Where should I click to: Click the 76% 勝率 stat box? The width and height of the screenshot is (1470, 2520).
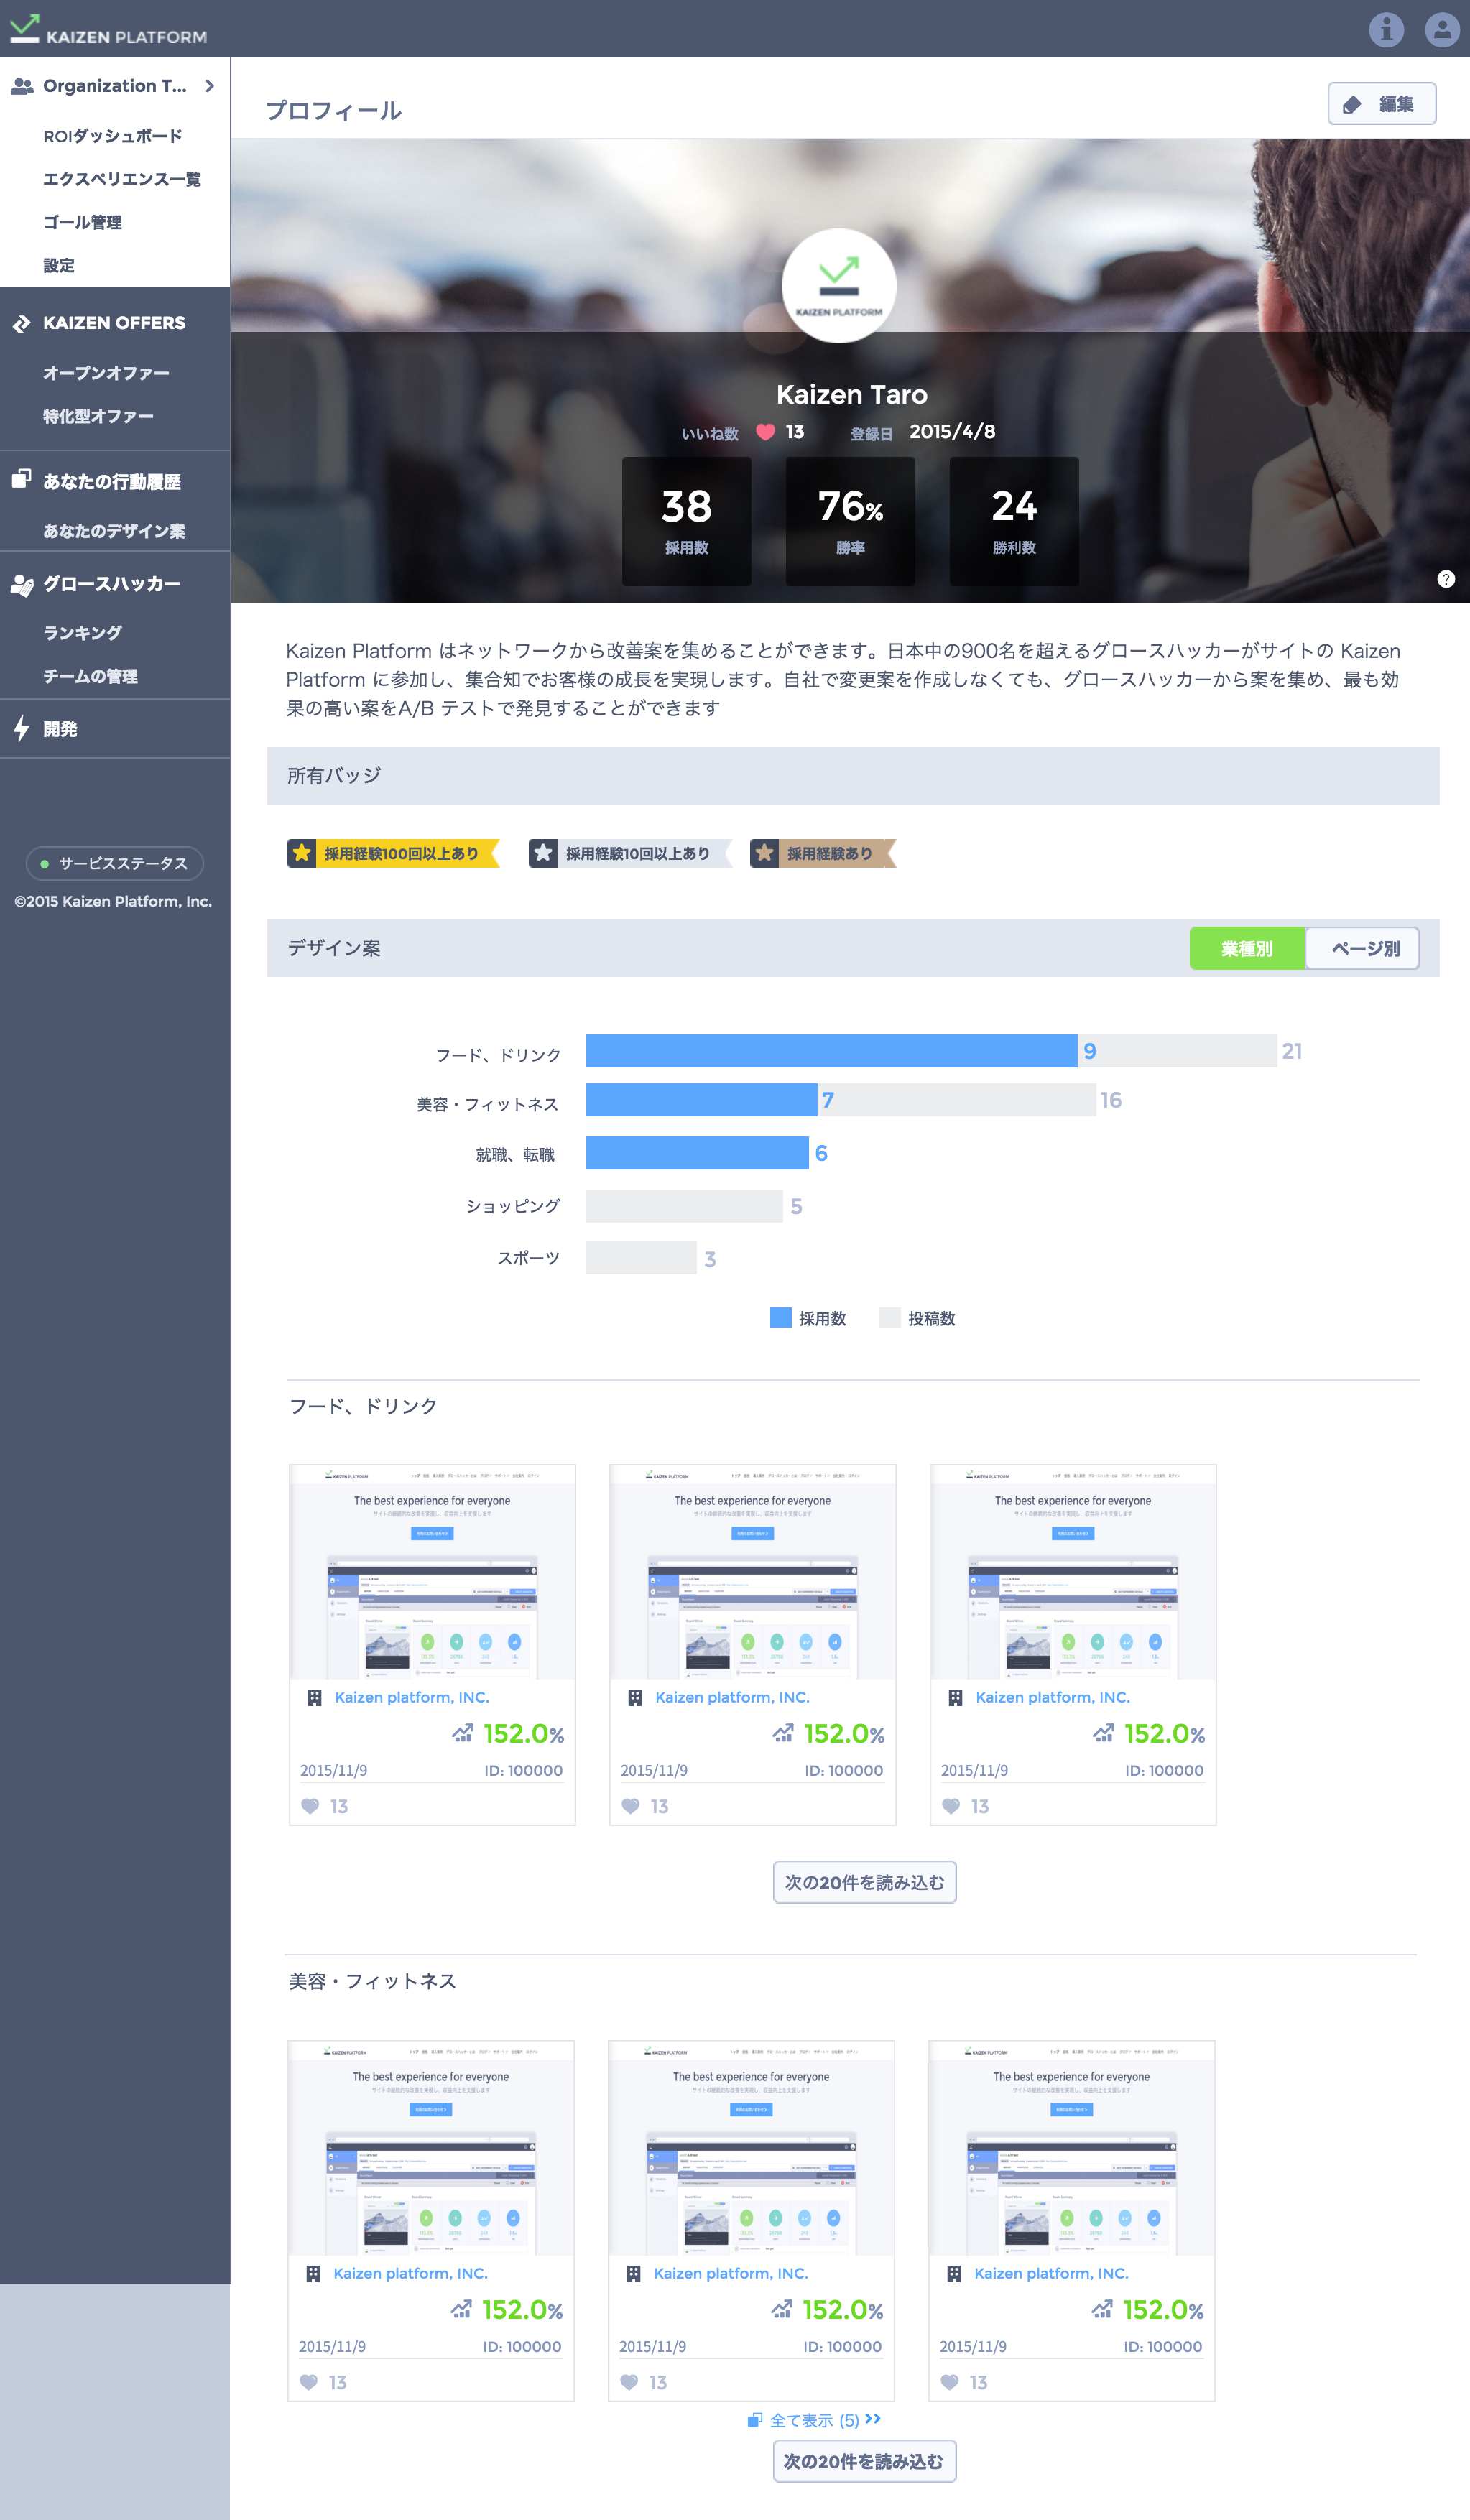tap(850, 521)
